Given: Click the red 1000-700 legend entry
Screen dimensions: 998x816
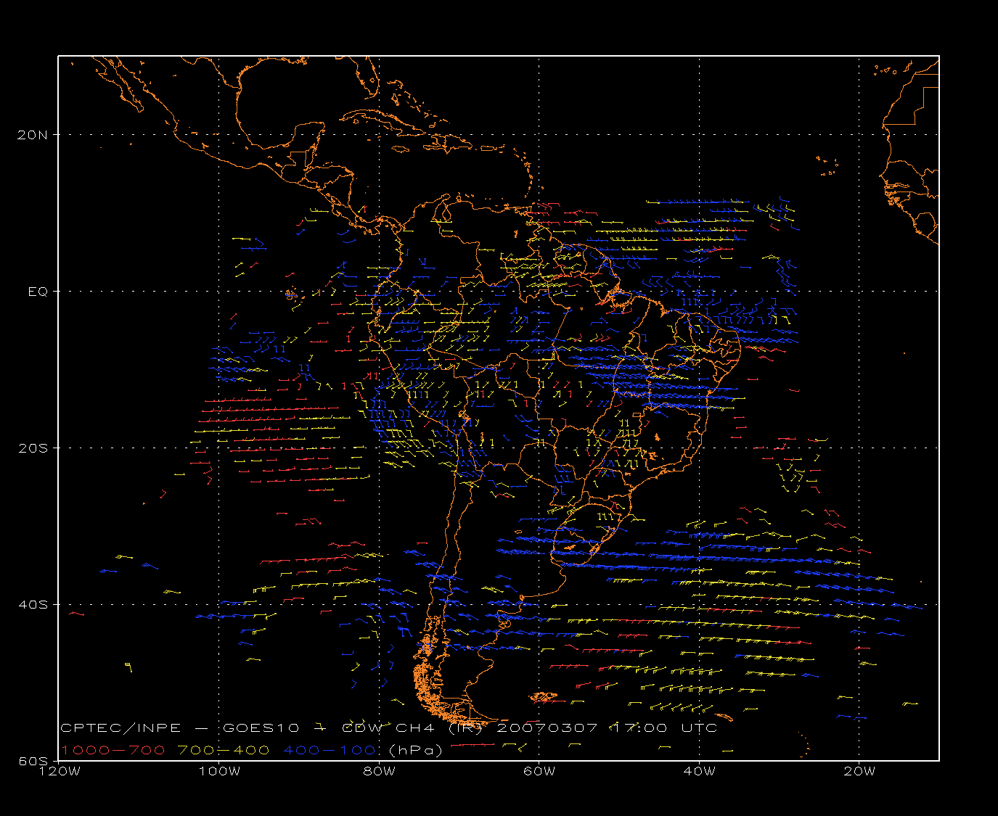Looking at the screenshot, I should (x=113, y=750).
